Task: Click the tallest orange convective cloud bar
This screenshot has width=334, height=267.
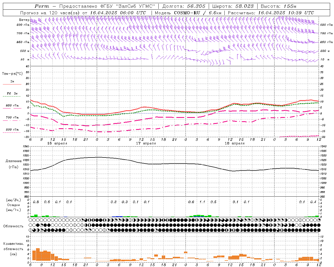Action: tap(38, 254)
